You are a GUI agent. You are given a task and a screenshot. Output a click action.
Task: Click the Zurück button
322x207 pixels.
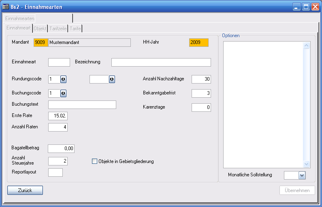tap(25, 190)
